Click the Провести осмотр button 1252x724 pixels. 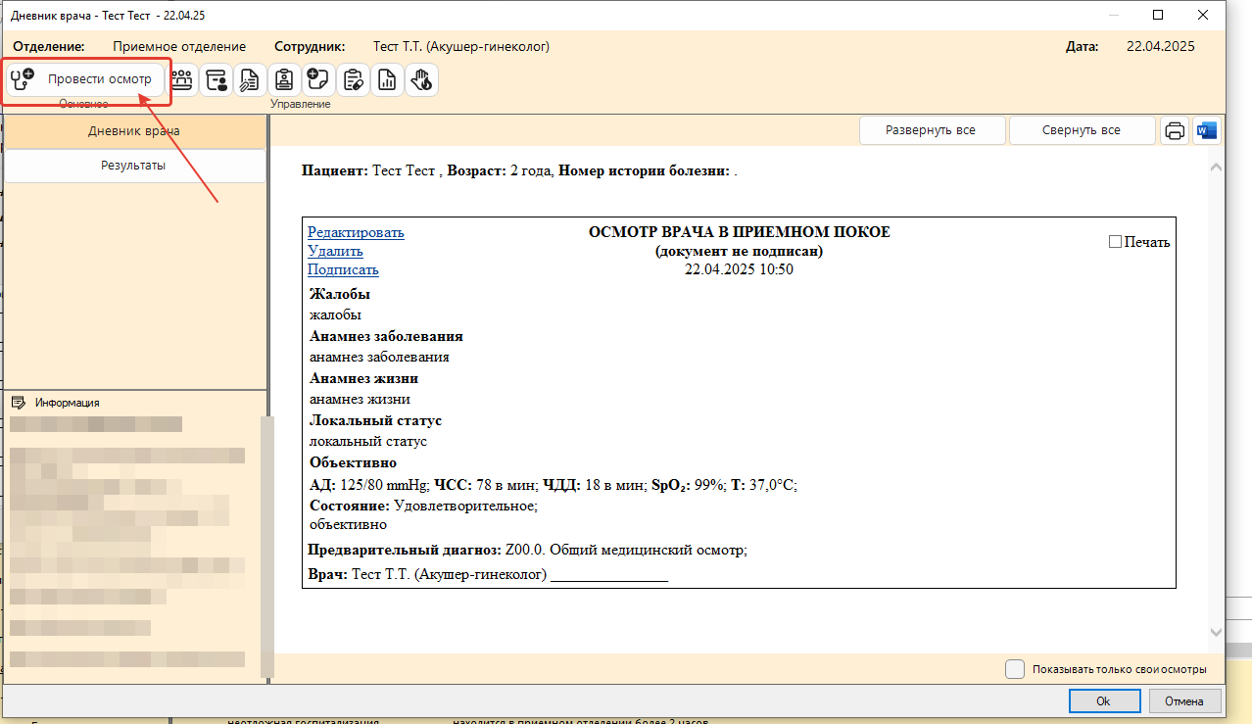tap(86, 79)
